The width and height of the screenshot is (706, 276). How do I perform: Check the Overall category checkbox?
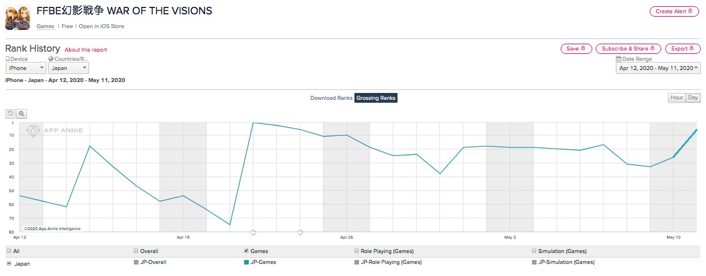pyautogui.click(x=136, y=251)
